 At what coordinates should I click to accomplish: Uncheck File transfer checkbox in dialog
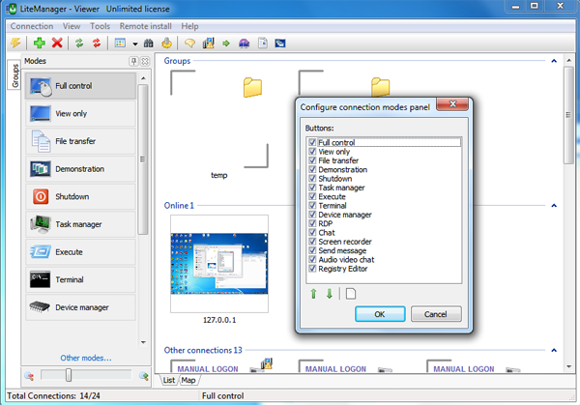(x=312, y=160)
